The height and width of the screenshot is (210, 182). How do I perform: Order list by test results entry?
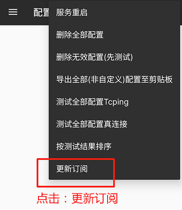114,146
